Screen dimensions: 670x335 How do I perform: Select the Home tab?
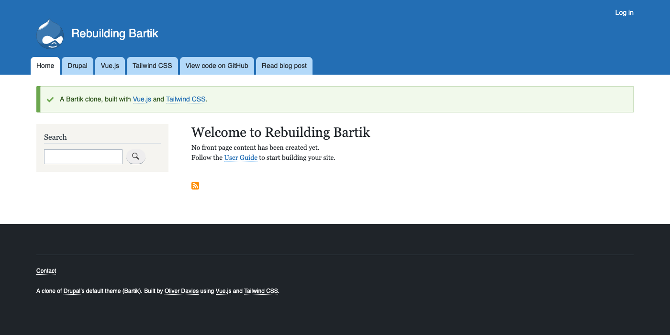pyautogui.click(x=45, y=66)
